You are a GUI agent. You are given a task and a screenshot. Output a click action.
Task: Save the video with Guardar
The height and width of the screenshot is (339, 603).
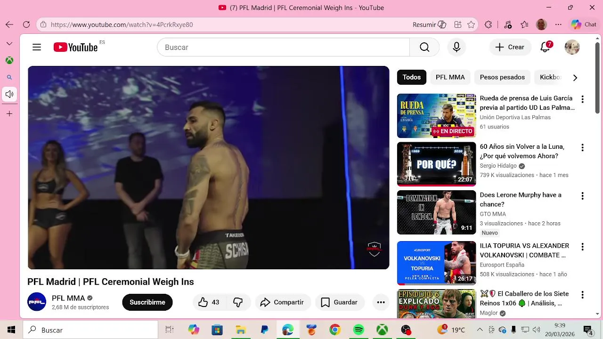click(339, 302)
